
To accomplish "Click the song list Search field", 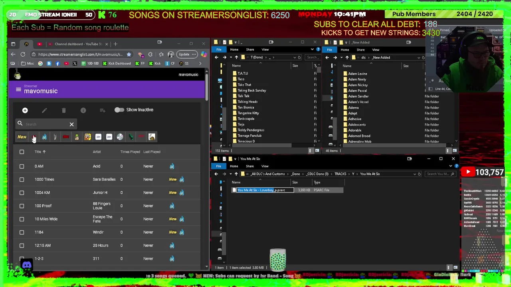I will click(x=47, y=124).
